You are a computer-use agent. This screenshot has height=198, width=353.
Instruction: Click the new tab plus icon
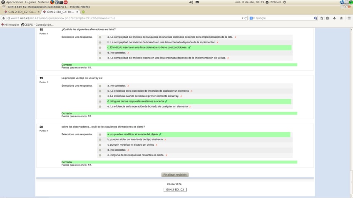(83, 12)
